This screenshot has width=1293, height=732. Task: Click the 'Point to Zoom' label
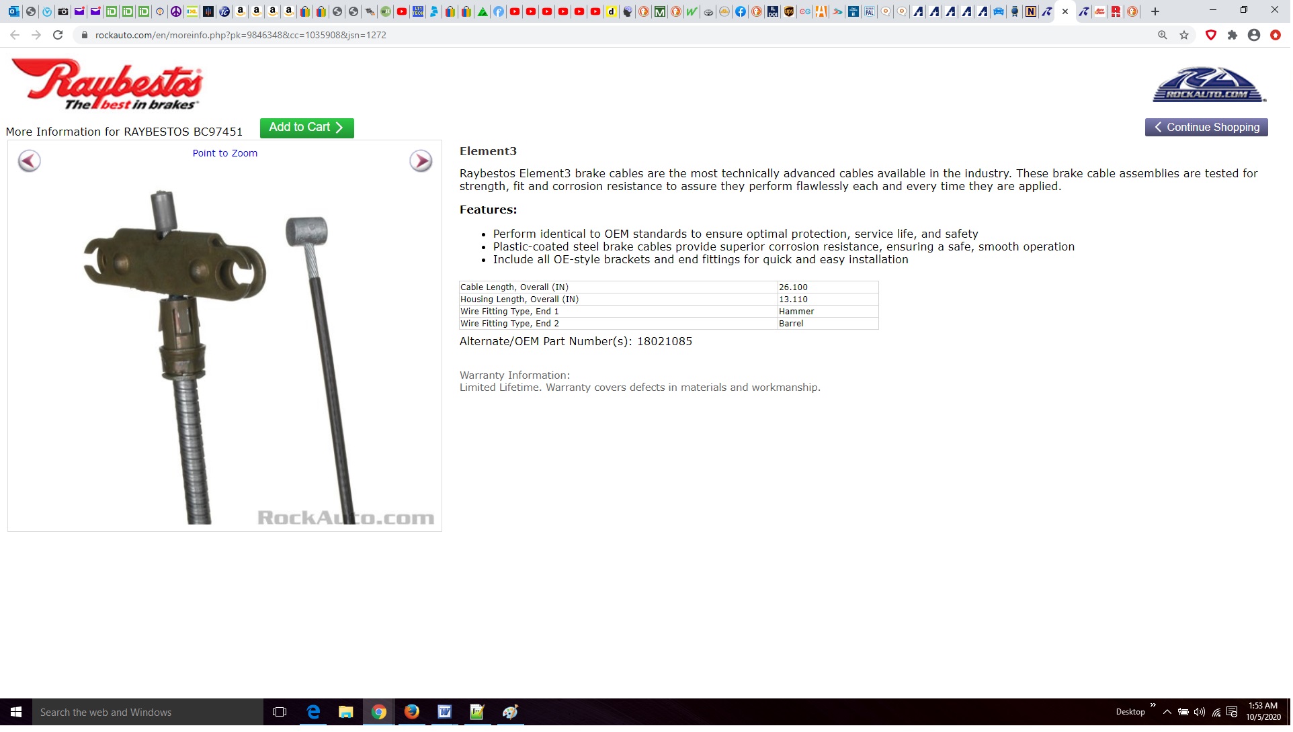click(225, 153)
